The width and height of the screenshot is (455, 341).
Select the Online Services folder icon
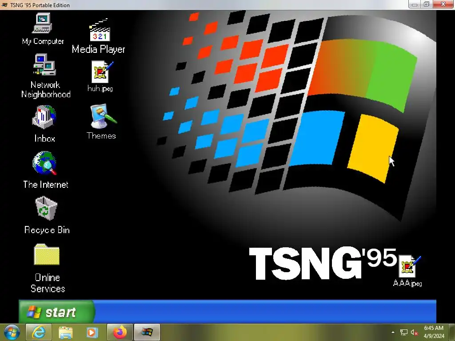(x=47, y=269)
